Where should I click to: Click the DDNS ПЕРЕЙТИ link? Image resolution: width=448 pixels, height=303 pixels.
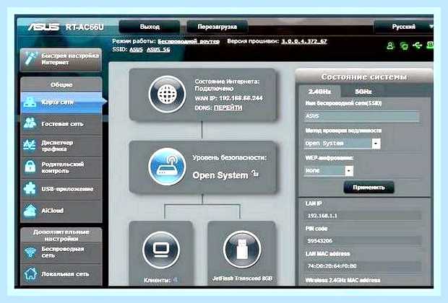(x=228, y=107)
